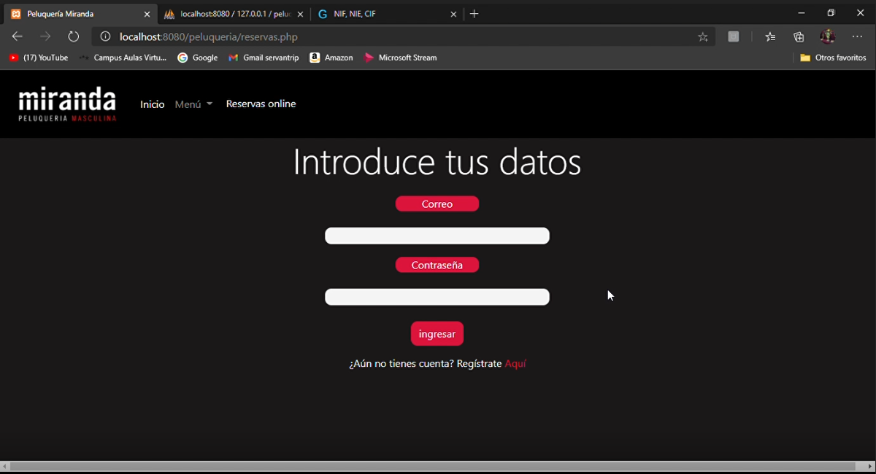Click the browser refresh icon

tap(74, 36)
